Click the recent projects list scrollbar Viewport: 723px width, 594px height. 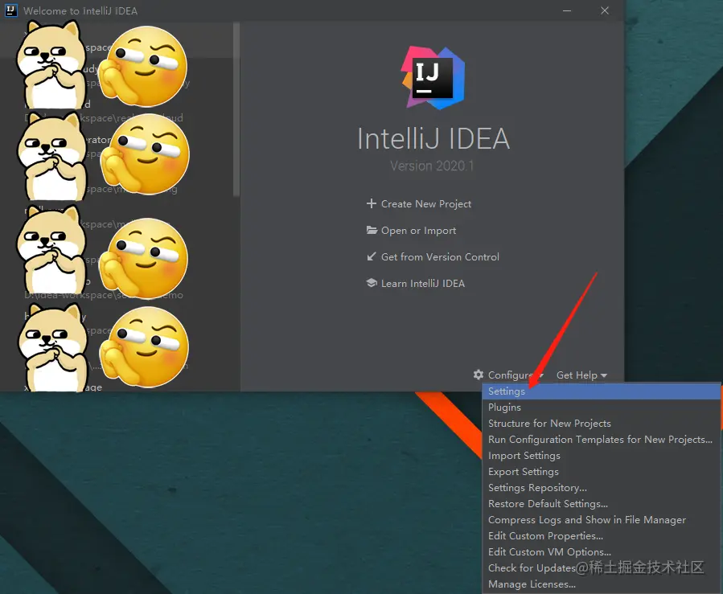pos(236,109)
